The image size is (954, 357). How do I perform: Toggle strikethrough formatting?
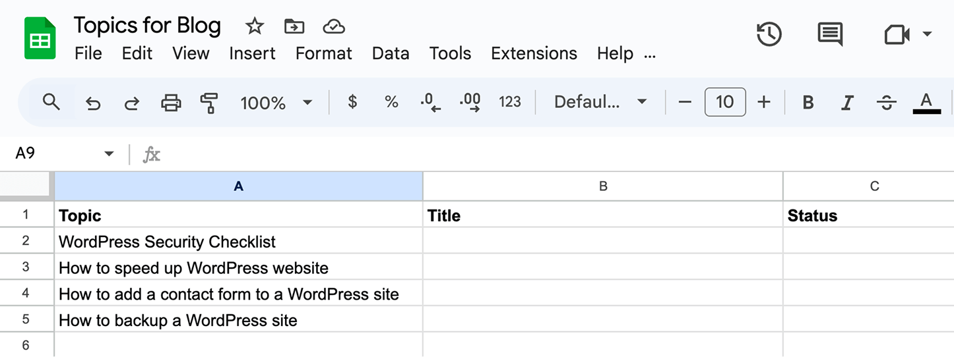tap(887, 103)
